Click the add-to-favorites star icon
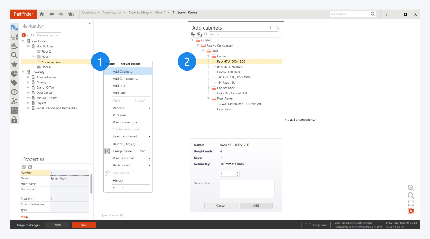The image size is (430, 239). (71, 14)
